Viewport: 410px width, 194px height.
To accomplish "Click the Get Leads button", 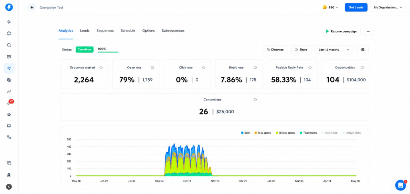I will click(x=356, y=7).
